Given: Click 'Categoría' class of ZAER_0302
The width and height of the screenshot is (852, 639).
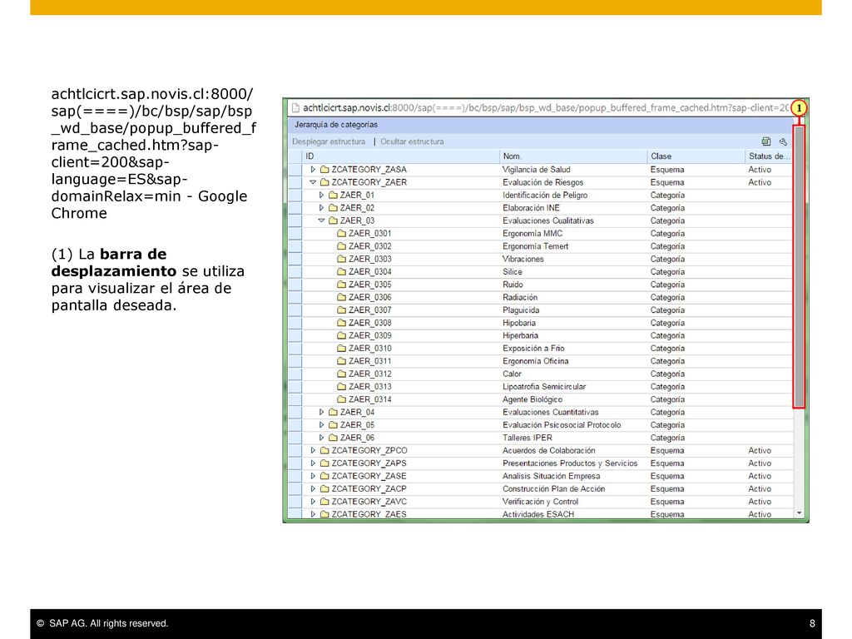Looking at the screenshot, I should [x=667, y=246].
